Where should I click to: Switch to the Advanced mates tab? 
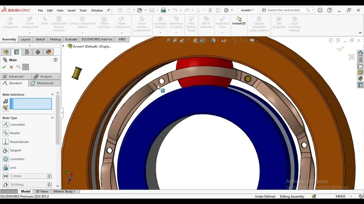click(16, 76)
